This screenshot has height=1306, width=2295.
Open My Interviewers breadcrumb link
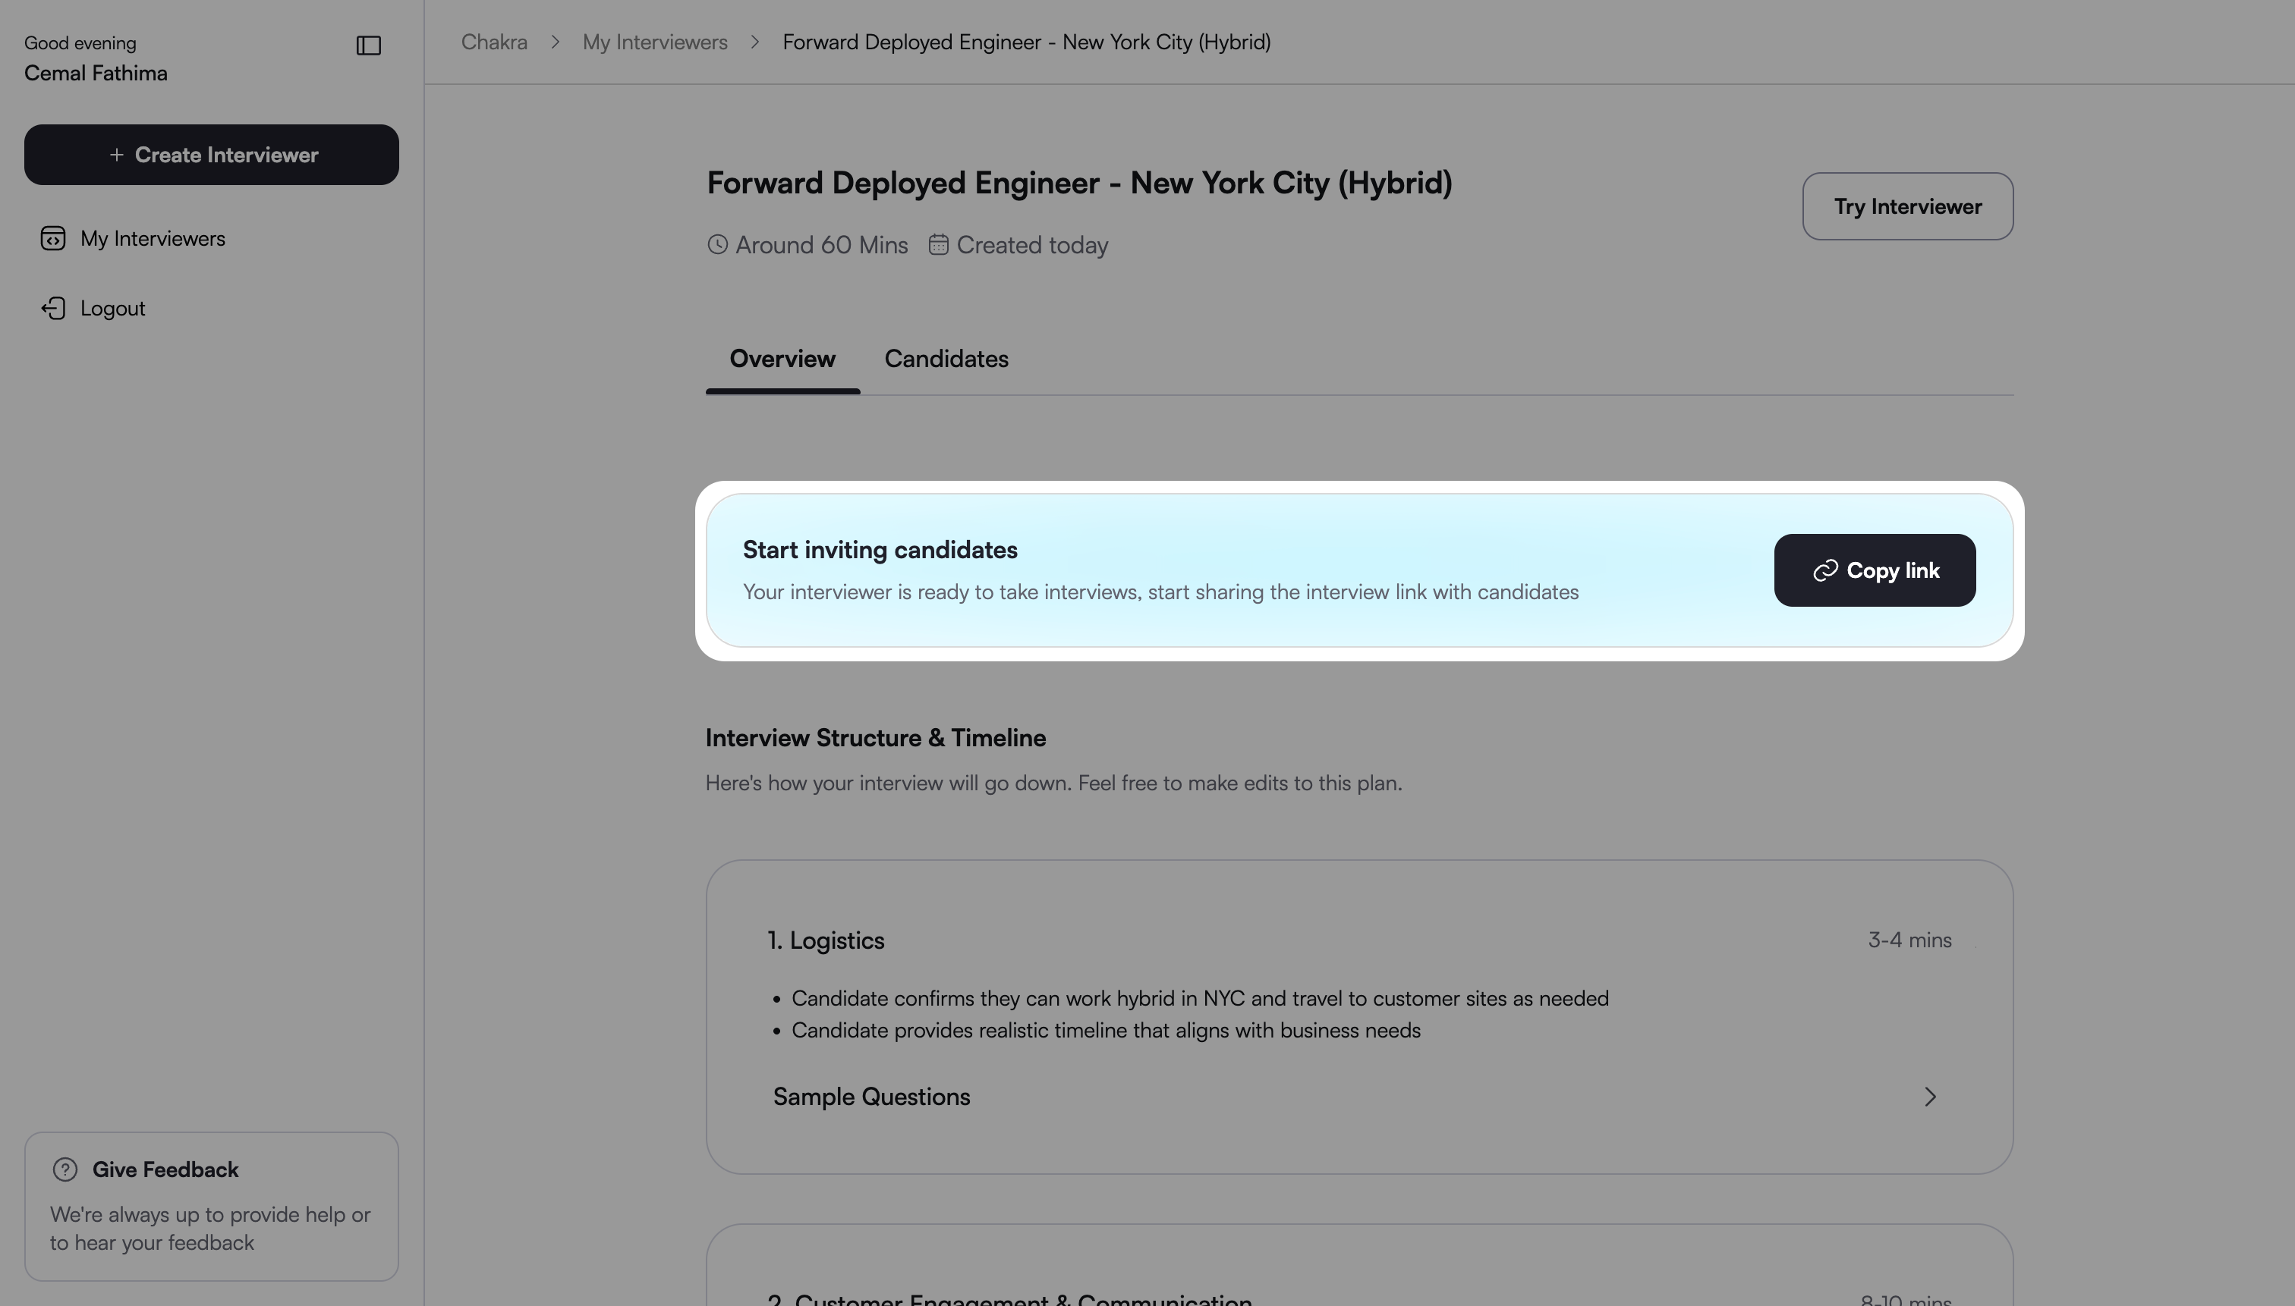[x=654, y=42]
